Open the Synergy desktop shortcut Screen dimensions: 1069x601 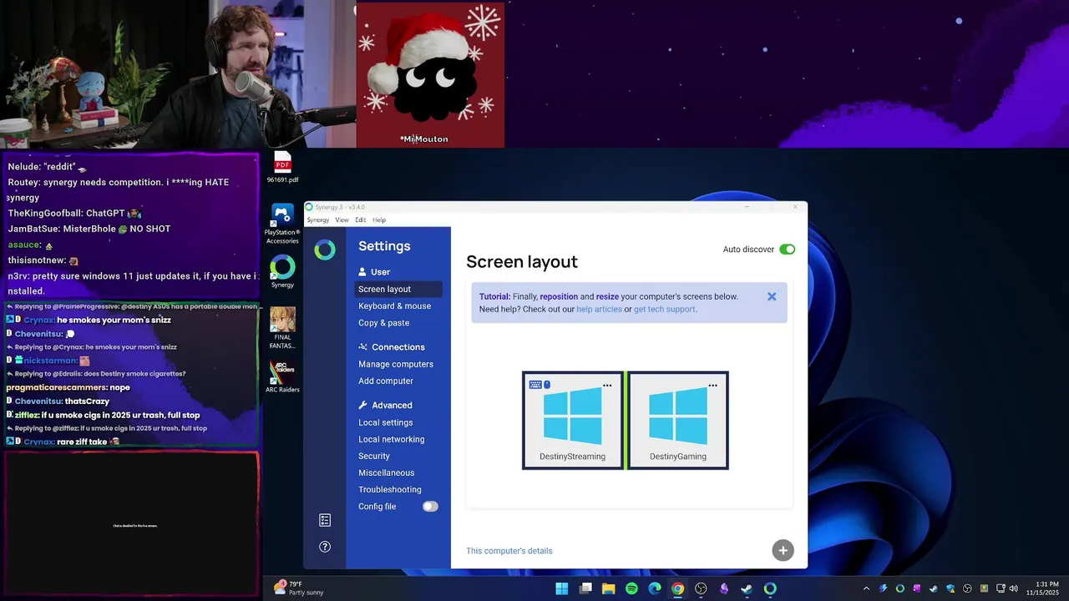282,272
